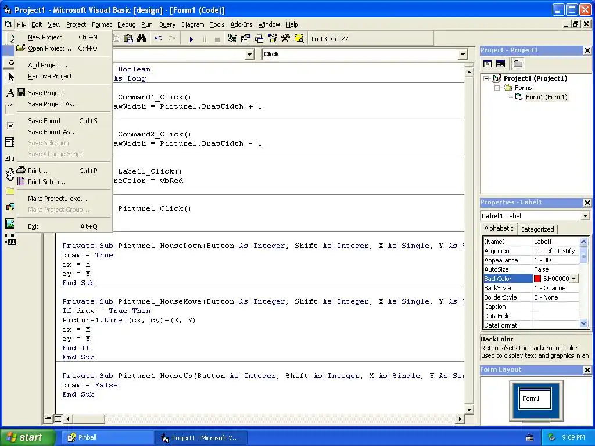Viewport: 595px width, 446px height.
Task: Open Project Explorer toolbar icon
Action: coord(232,39)
